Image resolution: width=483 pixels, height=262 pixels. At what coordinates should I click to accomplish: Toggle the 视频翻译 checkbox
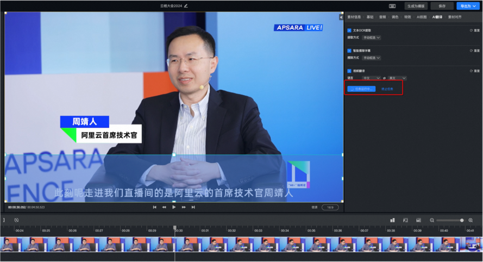pyautogui.click(x=349, y=71)
